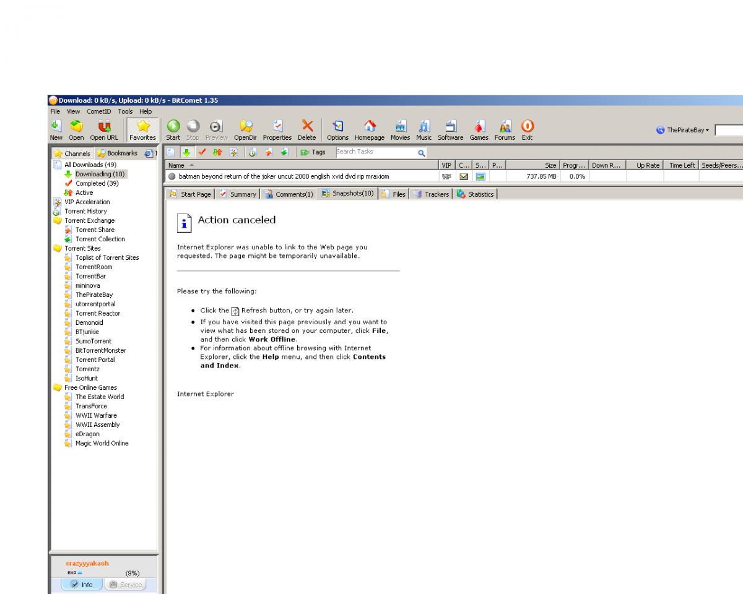Open the CometID menu

point(99,111)
